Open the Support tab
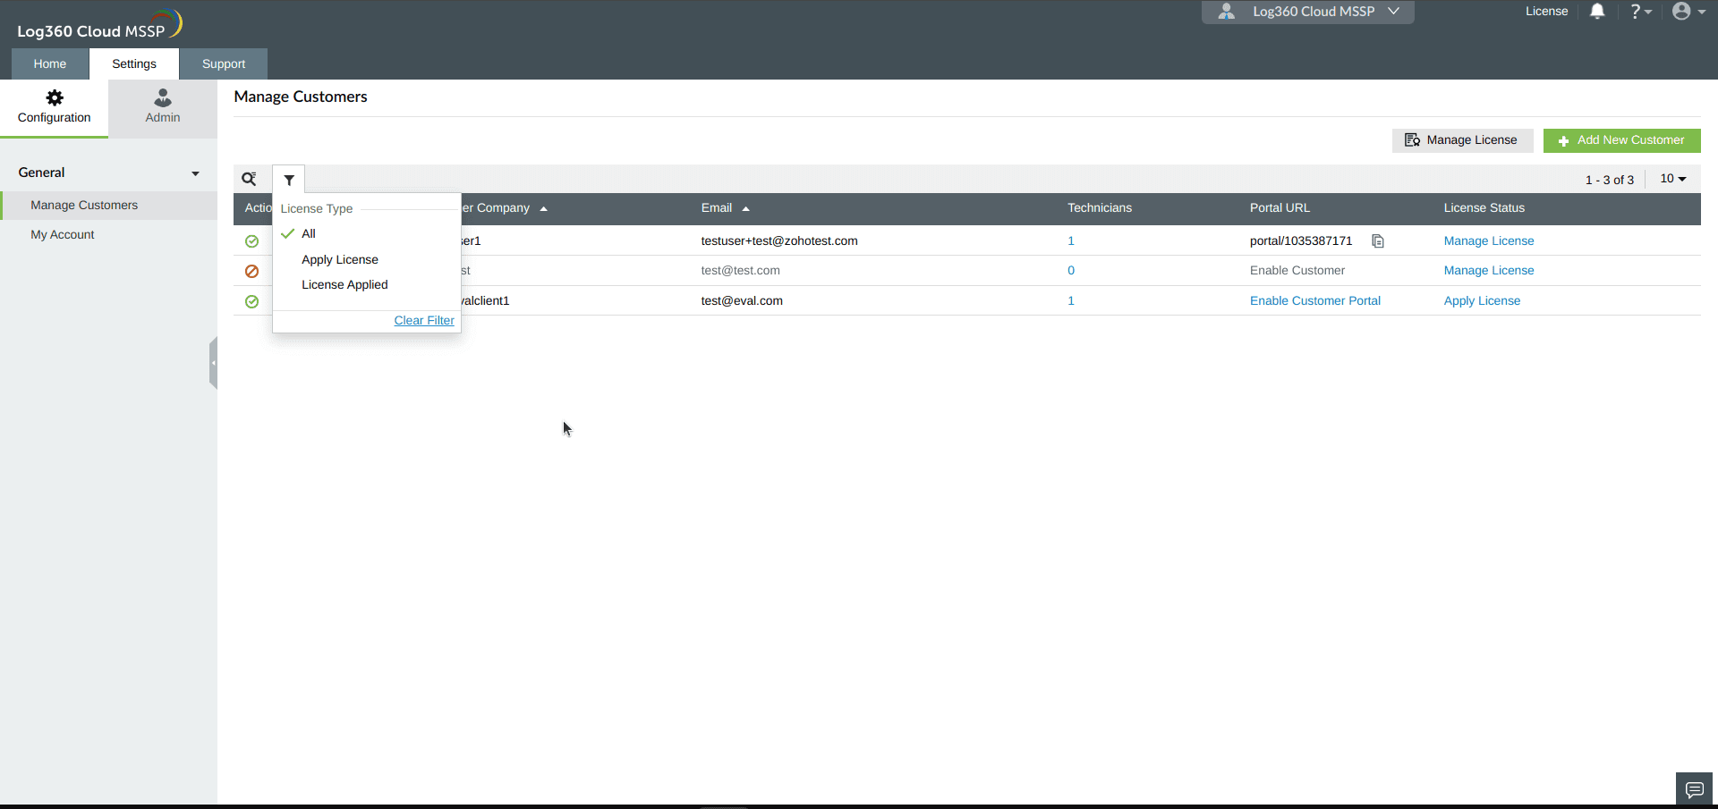This screenshot has width=1718, height=809. click(x=224, y=64)
